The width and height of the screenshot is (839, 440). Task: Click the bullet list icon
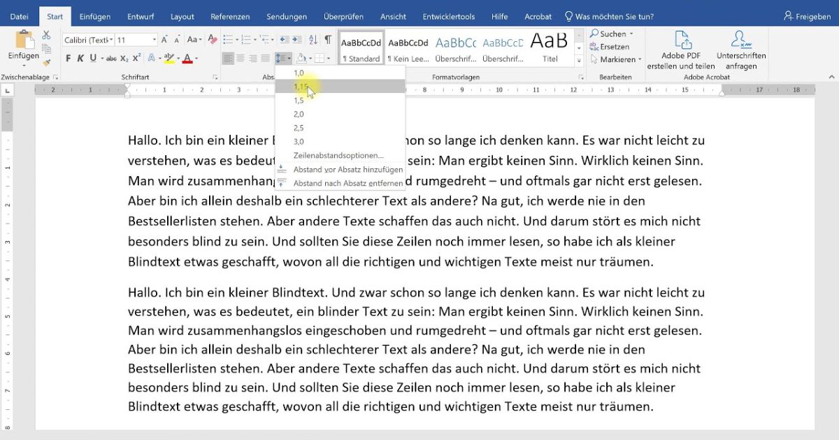[228, 40]
